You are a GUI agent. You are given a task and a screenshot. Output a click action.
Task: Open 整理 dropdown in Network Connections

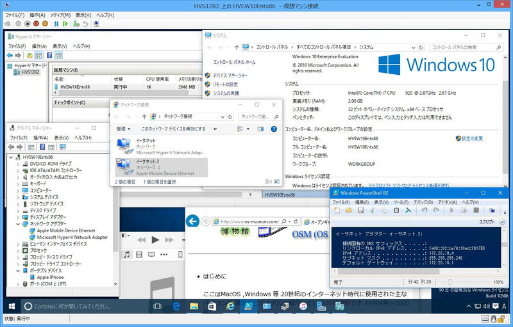(123, 129)
